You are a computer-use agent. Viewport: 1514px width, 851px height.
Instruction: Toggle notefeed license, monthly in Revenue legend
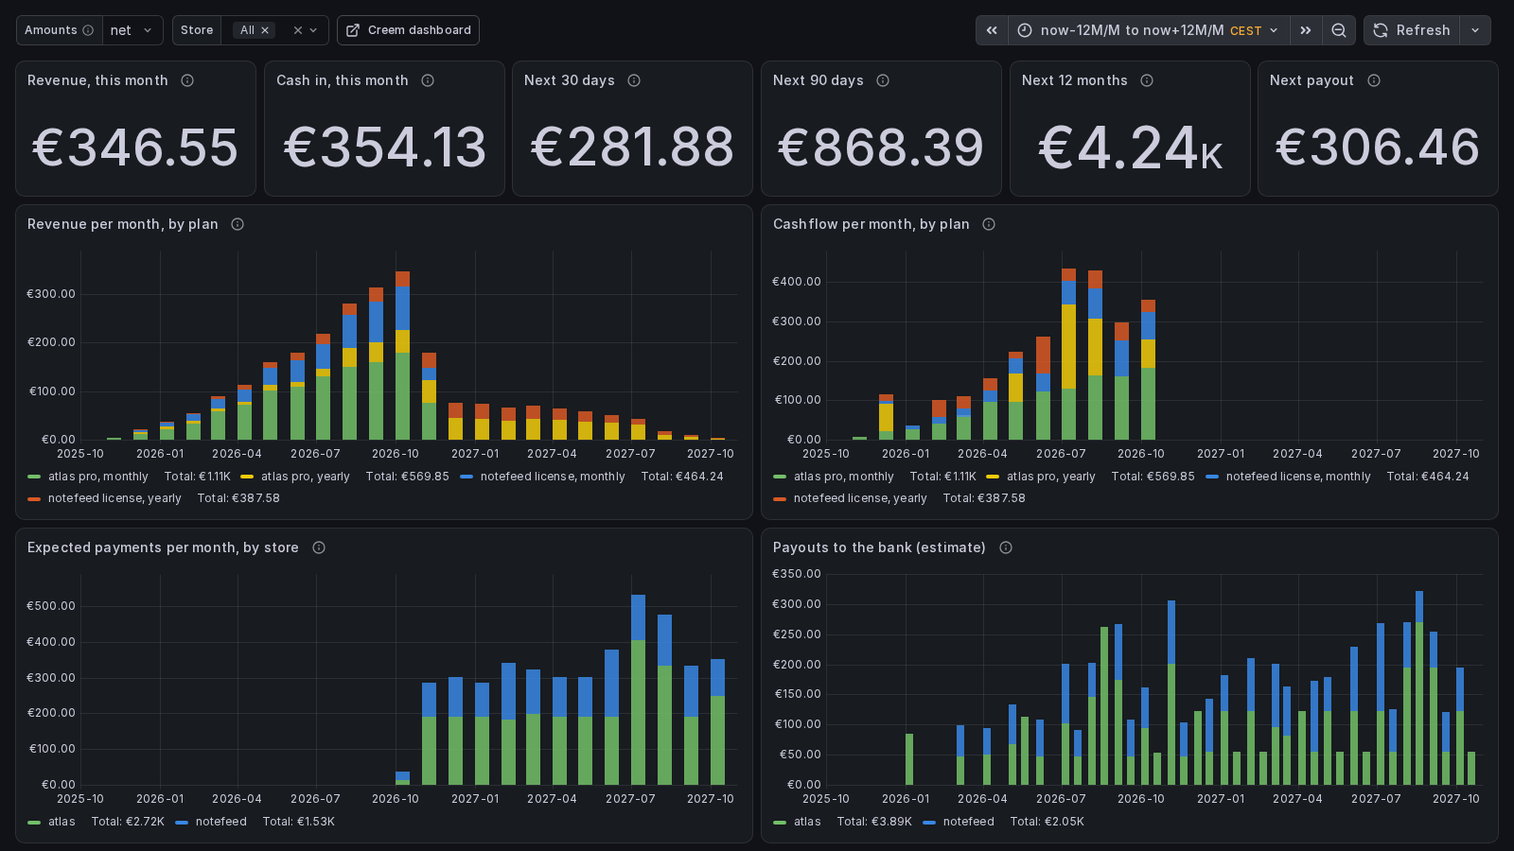[x=553, y=477]
